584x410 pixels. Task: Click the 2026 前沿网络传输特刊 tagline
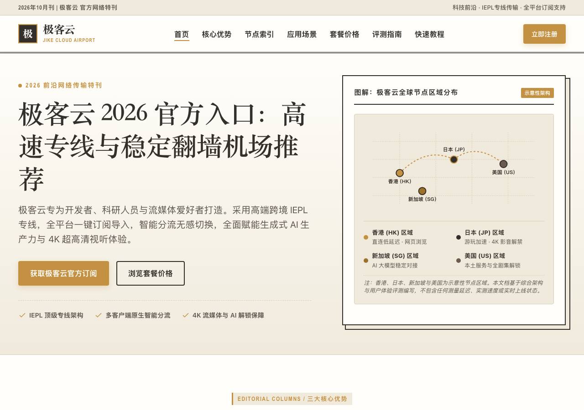click(x=64, y=86)
